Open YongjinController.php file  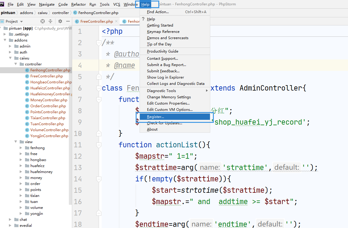[x=49, y=136]
